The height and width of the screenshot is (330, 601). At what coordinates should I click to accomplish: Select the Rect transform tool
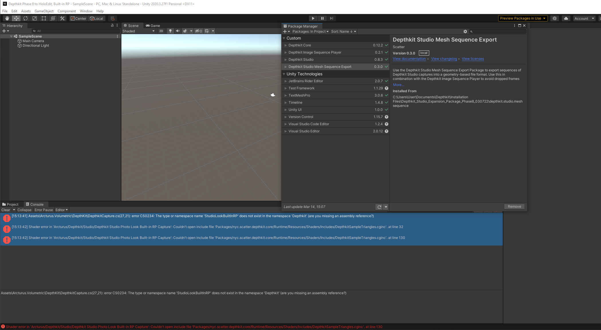(44, 18)
